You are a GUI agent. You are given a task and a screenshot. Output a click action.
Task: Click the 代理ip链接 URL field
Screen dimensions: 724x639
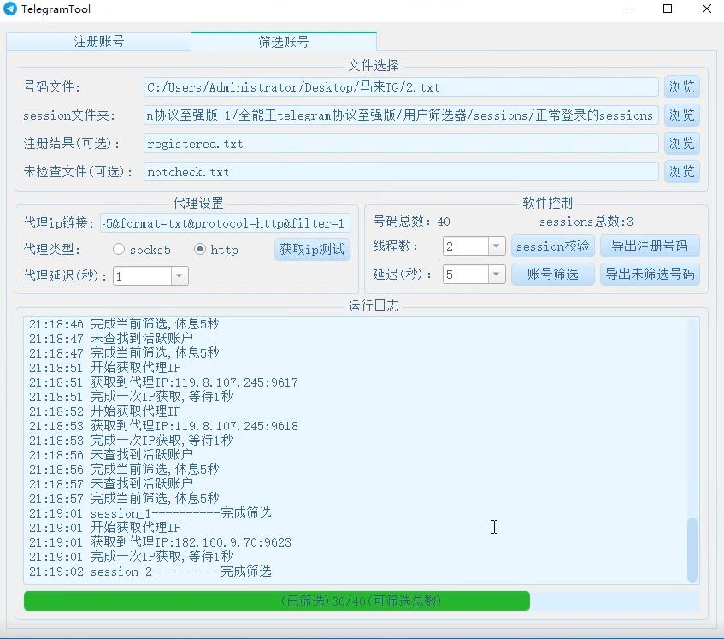coord(225,223)
